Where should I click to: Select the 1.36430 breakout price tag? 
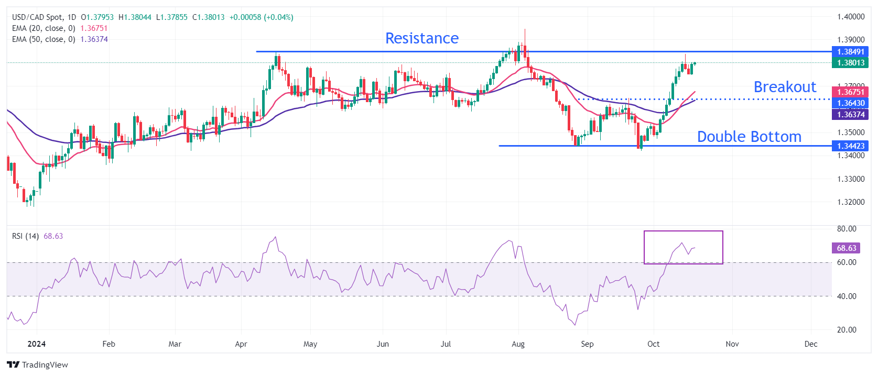click(850, 103)
